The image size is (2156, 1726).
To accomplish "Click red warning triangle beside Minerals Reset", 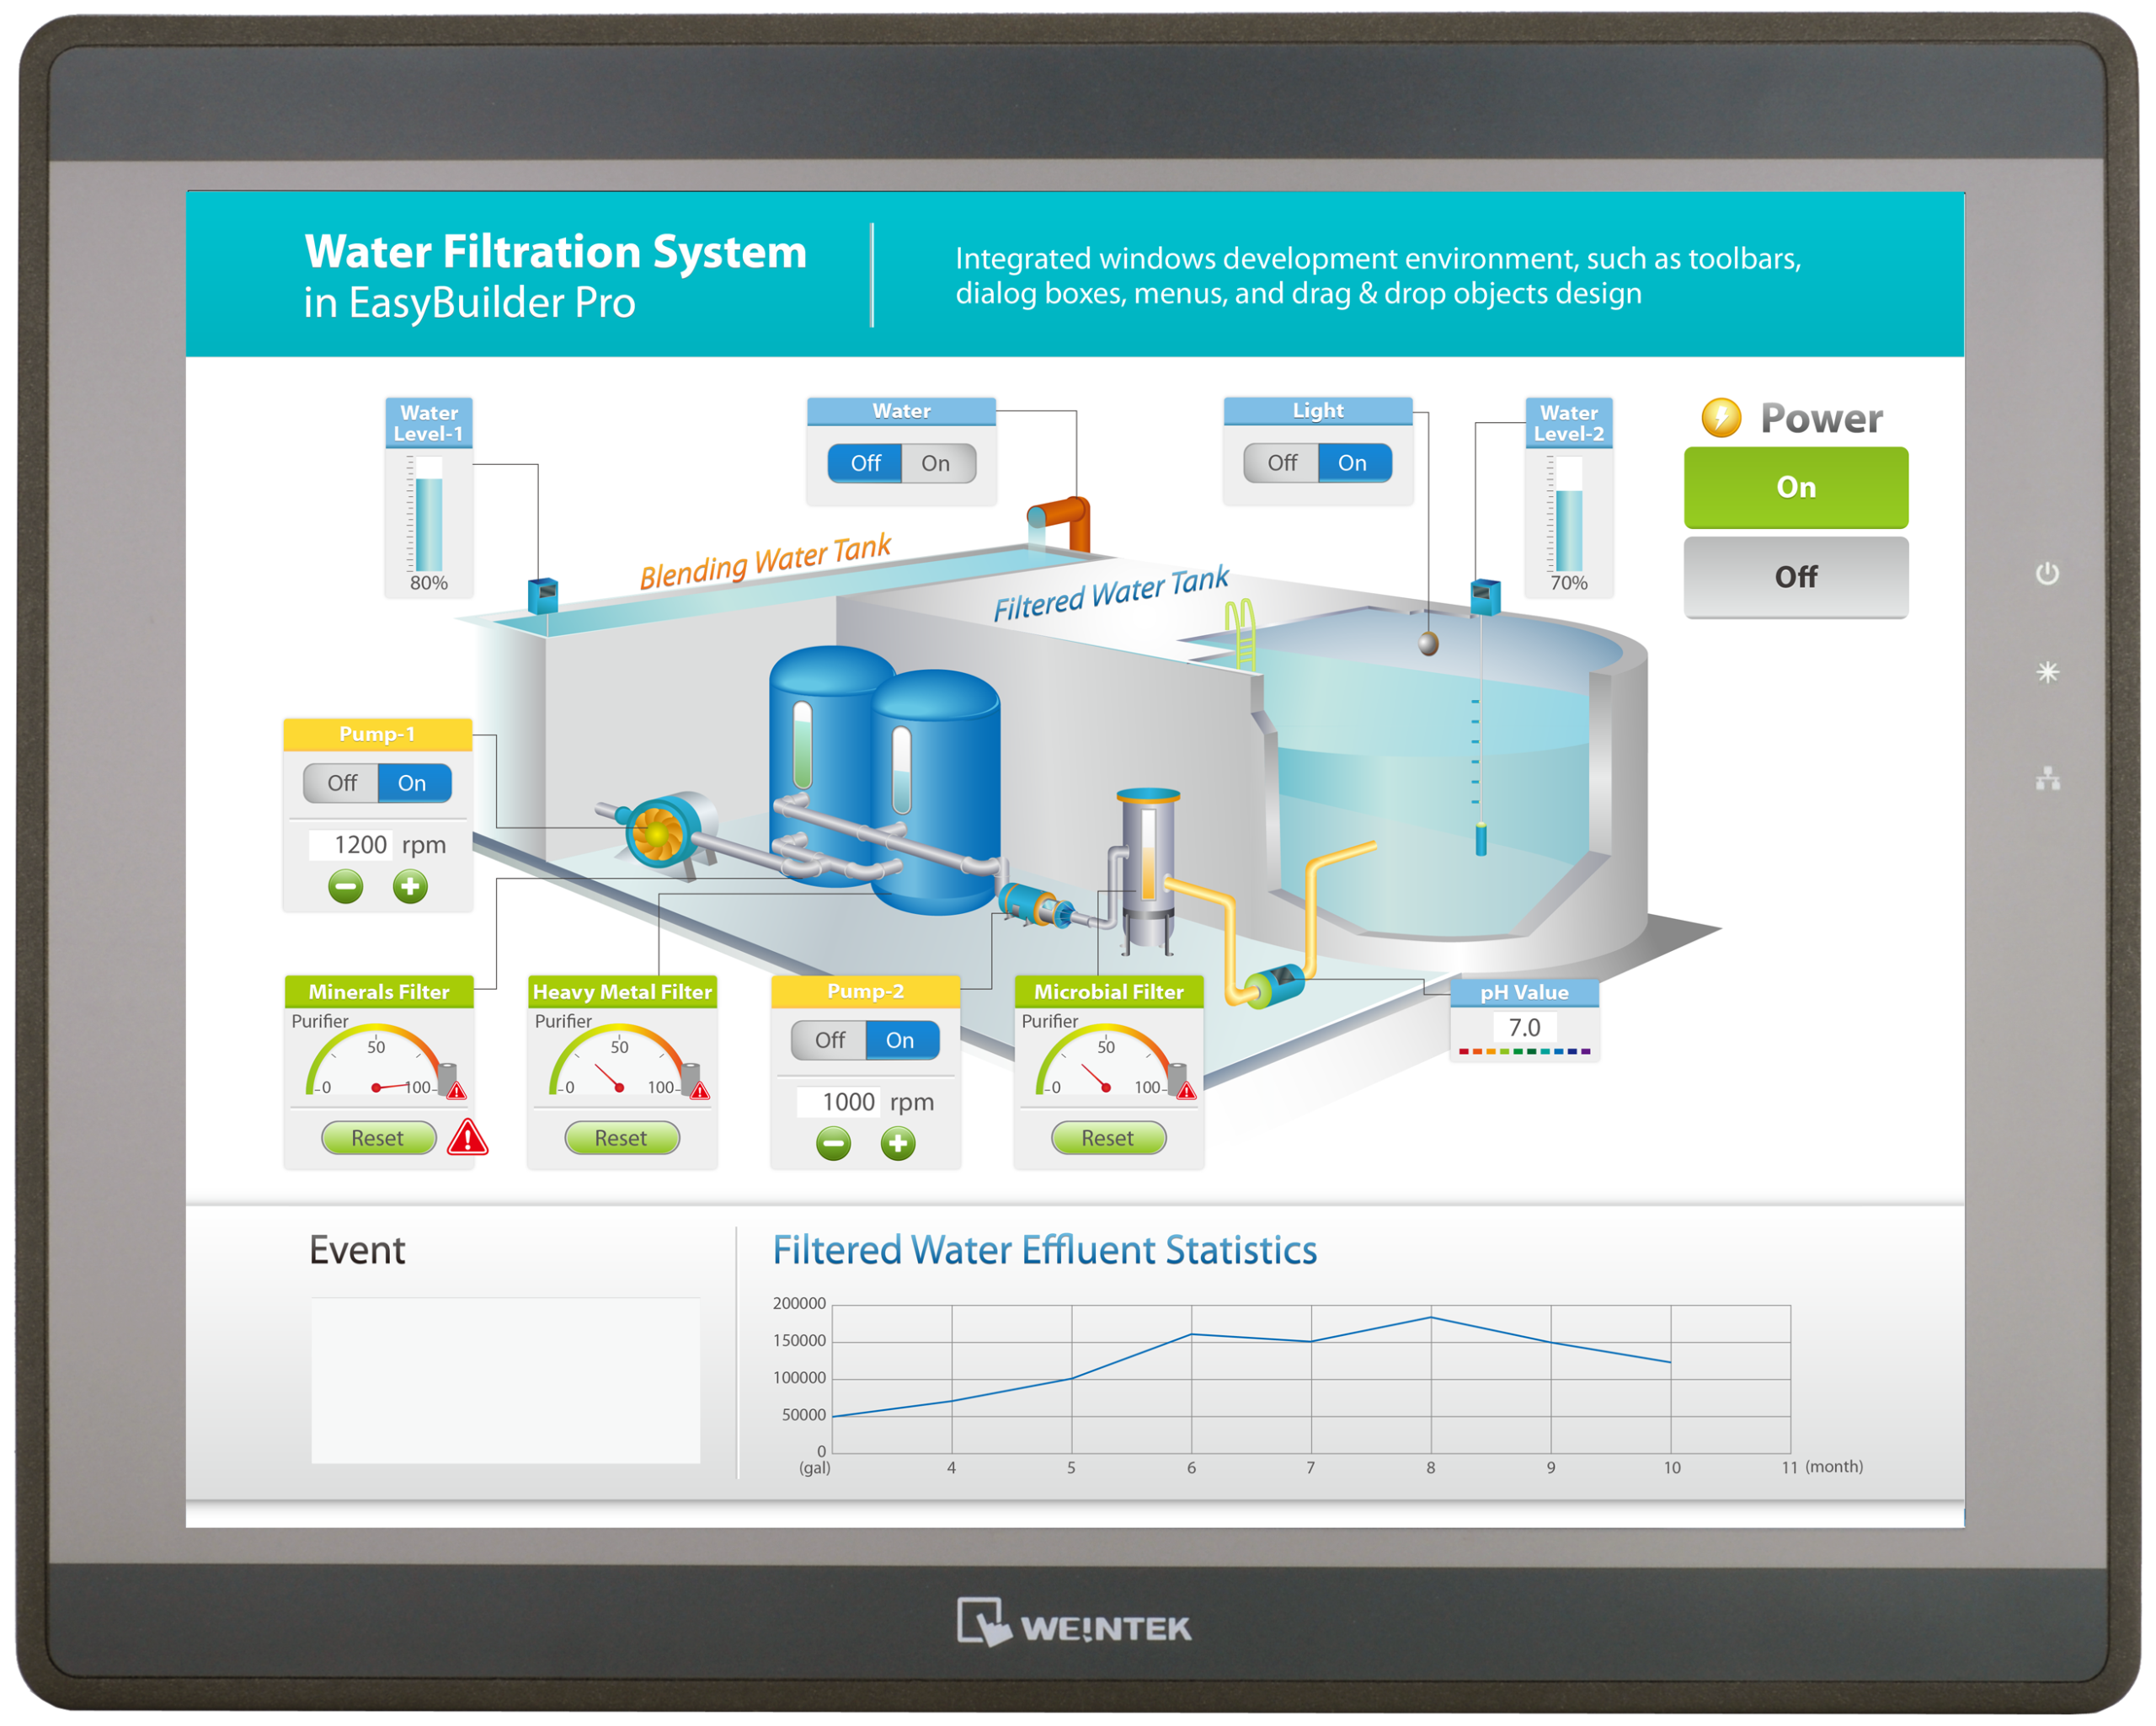I will point(468,1138).
